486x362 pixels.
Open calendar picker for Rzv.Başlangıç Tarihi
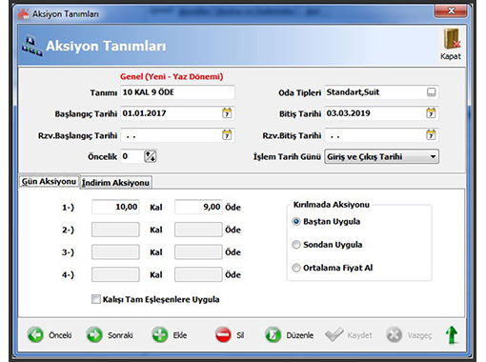point(227,135)
